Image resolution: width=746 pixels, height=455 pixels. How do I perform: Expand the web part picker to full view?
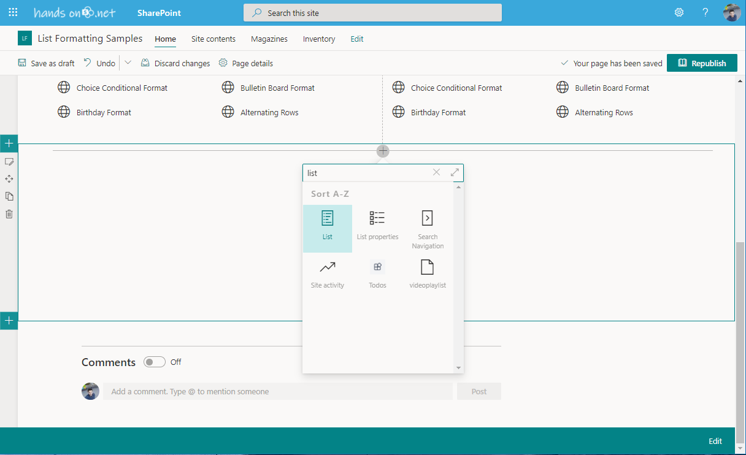[455, 172]
